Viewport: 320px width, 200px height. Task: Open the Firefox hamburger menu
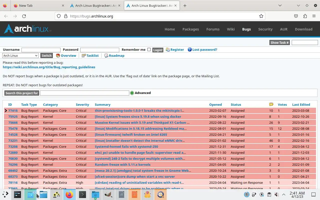[314, 16]
